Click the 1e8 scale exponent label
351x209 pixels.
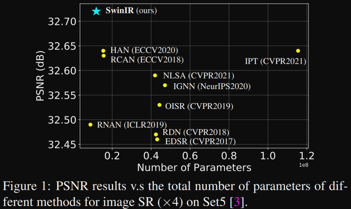(x=304, y=165)
